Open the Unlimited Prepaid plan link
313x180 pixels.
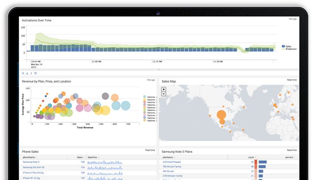click(x=172, y=162)
